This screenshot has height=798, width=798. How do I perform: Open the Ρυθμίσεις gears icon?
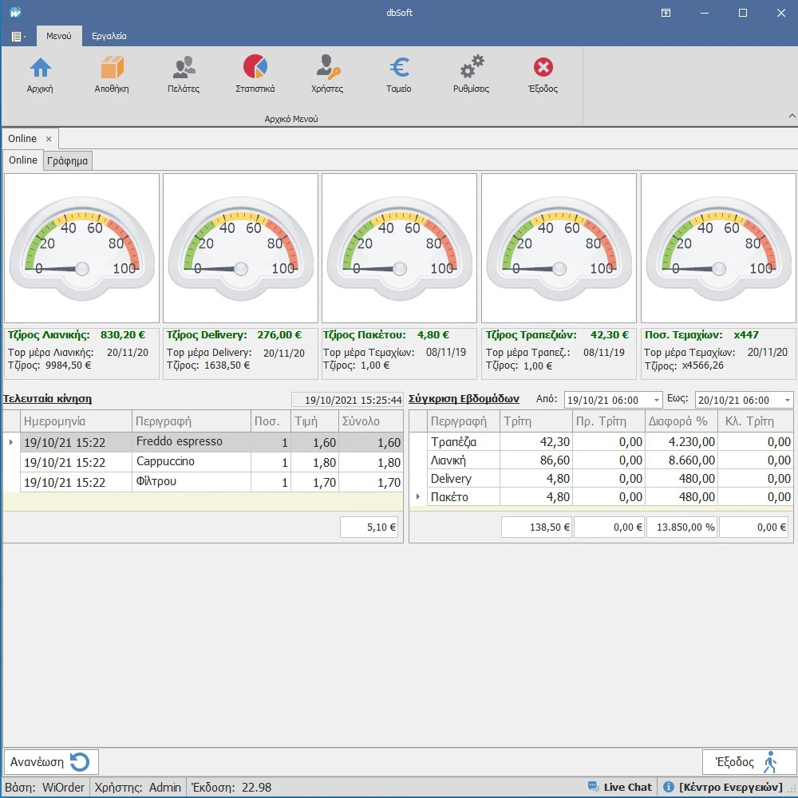pos(471,69)
